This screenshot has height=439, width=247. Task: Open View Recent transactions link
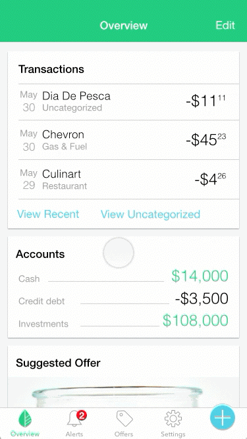click(x=48, y=214)
